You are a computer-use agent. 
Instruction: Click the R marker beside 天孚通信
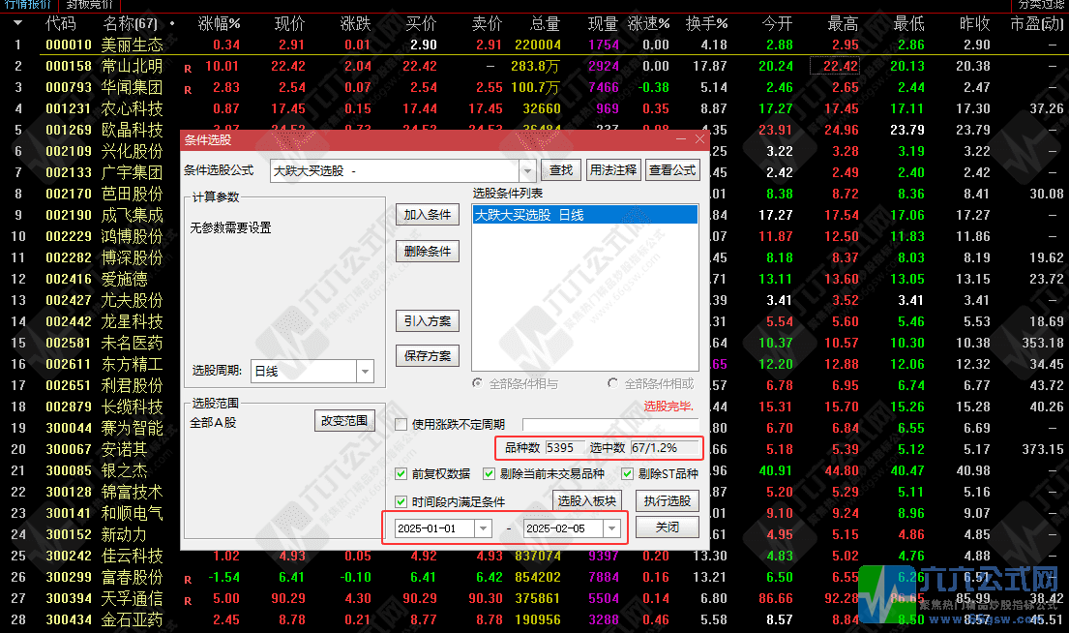click(x=188, y=599)
